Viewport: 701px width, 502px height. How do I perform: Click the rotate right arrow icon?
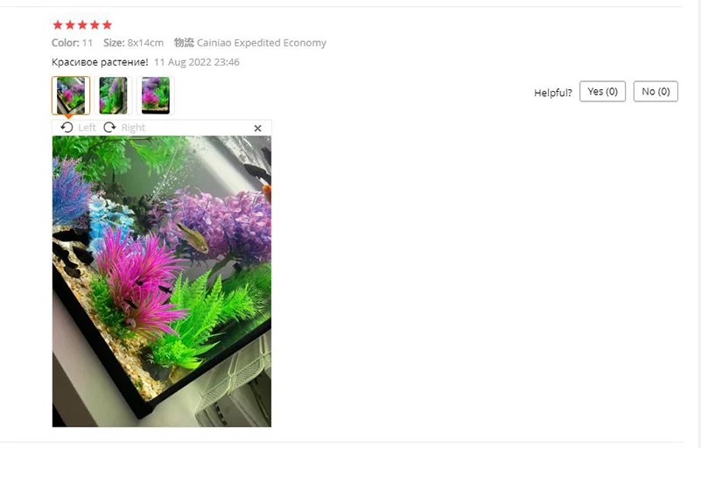click(x=109, y=128)
